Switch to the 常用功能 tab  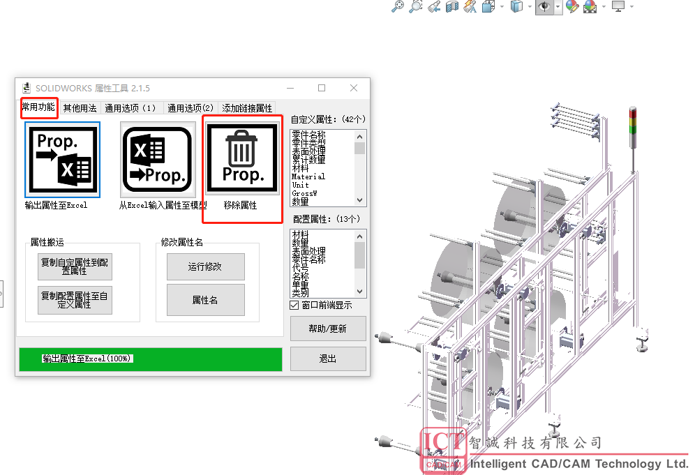38,107
